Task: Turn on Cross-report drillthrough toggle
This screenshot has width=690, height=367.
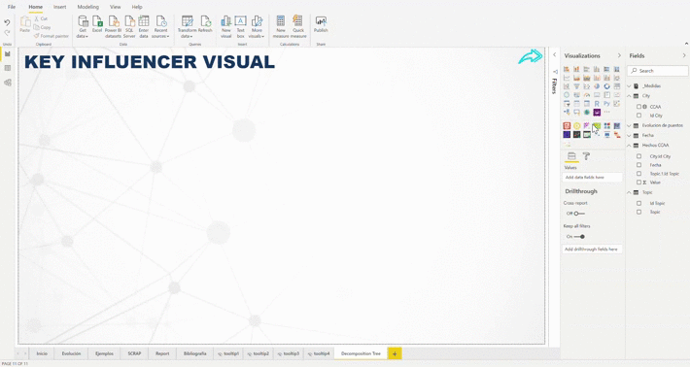Action: pyautogui.click(x=579, y=214)
